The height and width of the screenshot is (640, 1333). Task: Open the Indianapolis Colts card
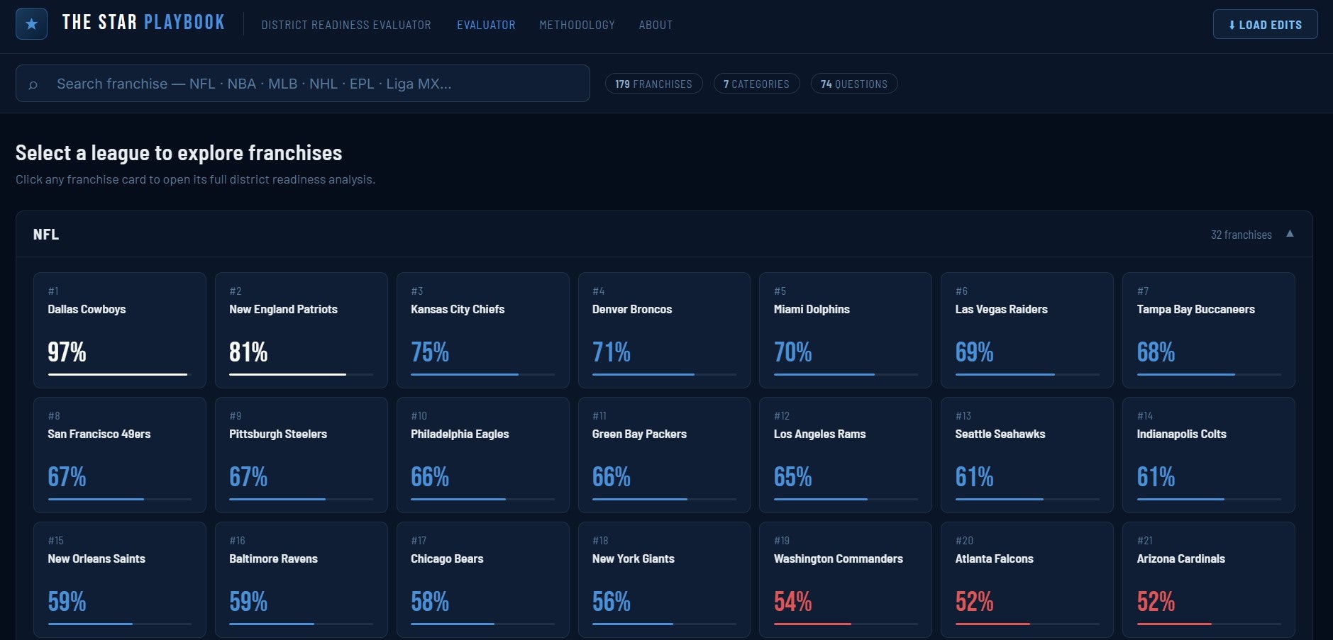(x=1209, y=455)
